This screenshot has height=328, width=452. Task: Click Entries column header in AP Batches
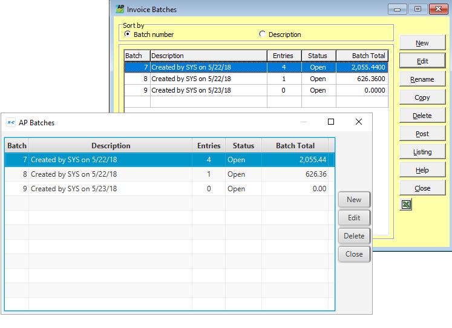(x=209, y=146)
